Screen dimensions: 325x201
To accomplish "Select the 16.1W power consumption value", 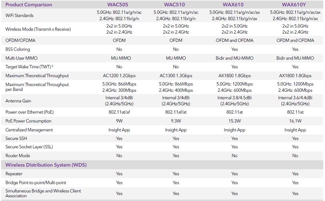I will pyautogui.click(x=295, y=121).
